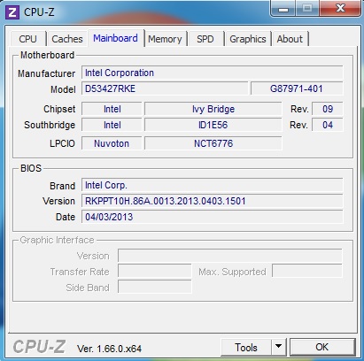Click the Southbridge ID1E56 value

[213, 125]
